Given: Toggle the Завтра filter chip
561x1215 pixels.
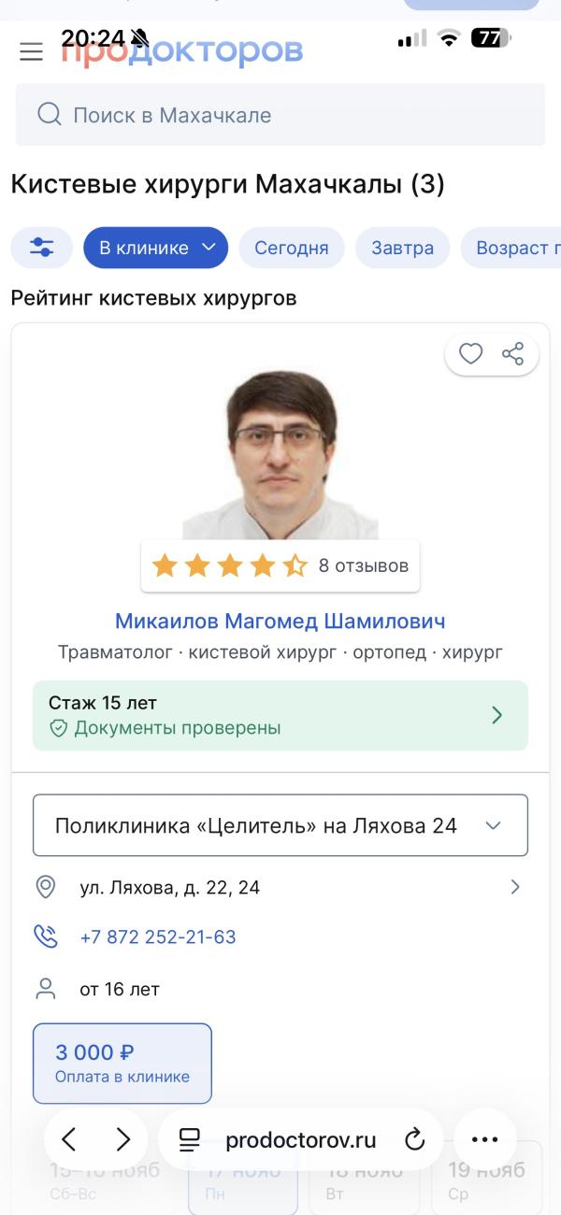Looking at the screenshot, I should click(x=402, y=248).
